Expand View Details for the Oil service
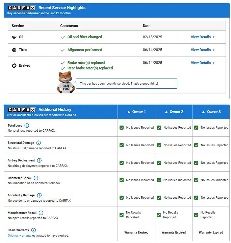 tap(202, 37)
